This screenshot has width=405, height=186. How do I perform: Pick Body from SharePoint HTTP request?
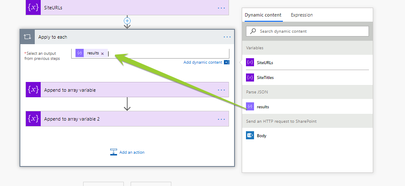(x=261, y=136)
